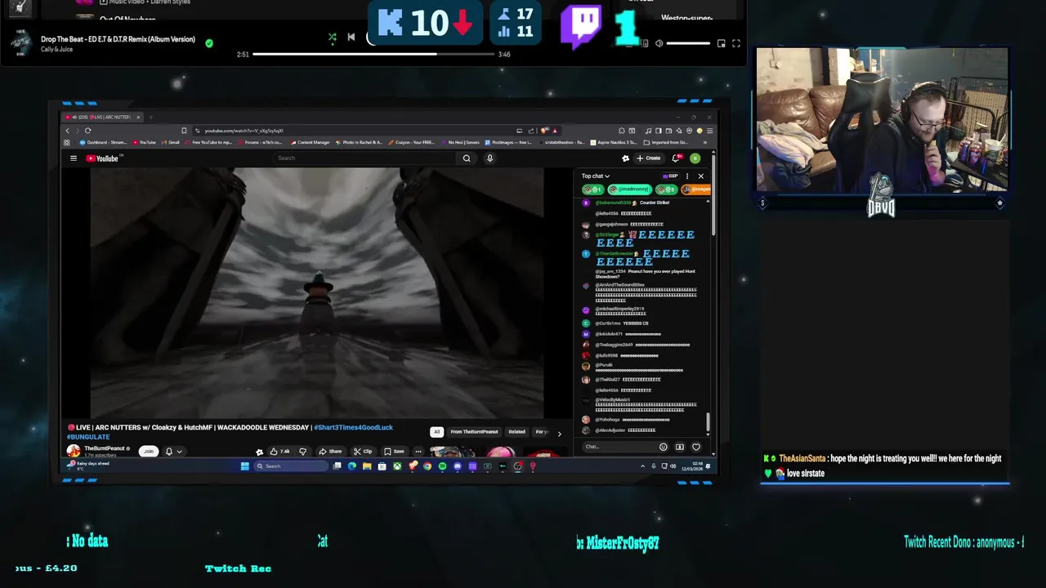Open the Content Manager bookmark
This screenshot has height=588, width=1046.
(x=309, y=142)
